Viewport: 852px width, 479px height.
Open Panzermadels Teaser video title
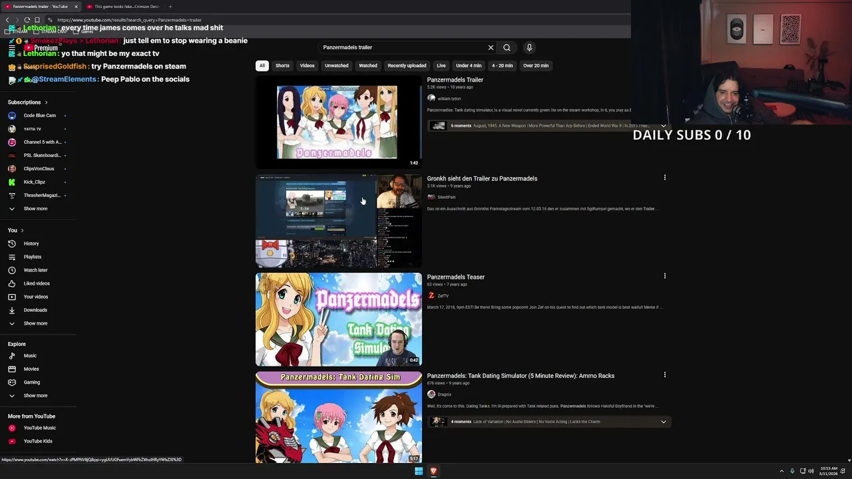[456, 277]
